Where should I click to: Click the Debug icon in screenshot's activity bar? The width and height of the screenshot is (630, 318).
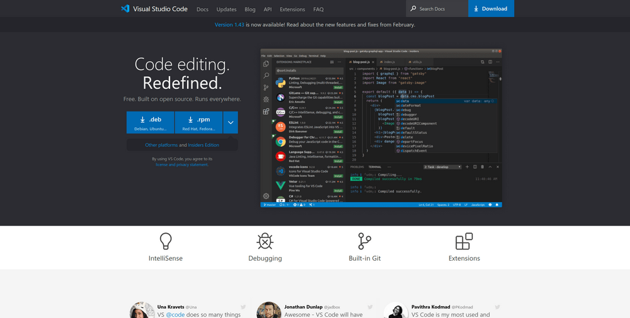click(266, 99)
